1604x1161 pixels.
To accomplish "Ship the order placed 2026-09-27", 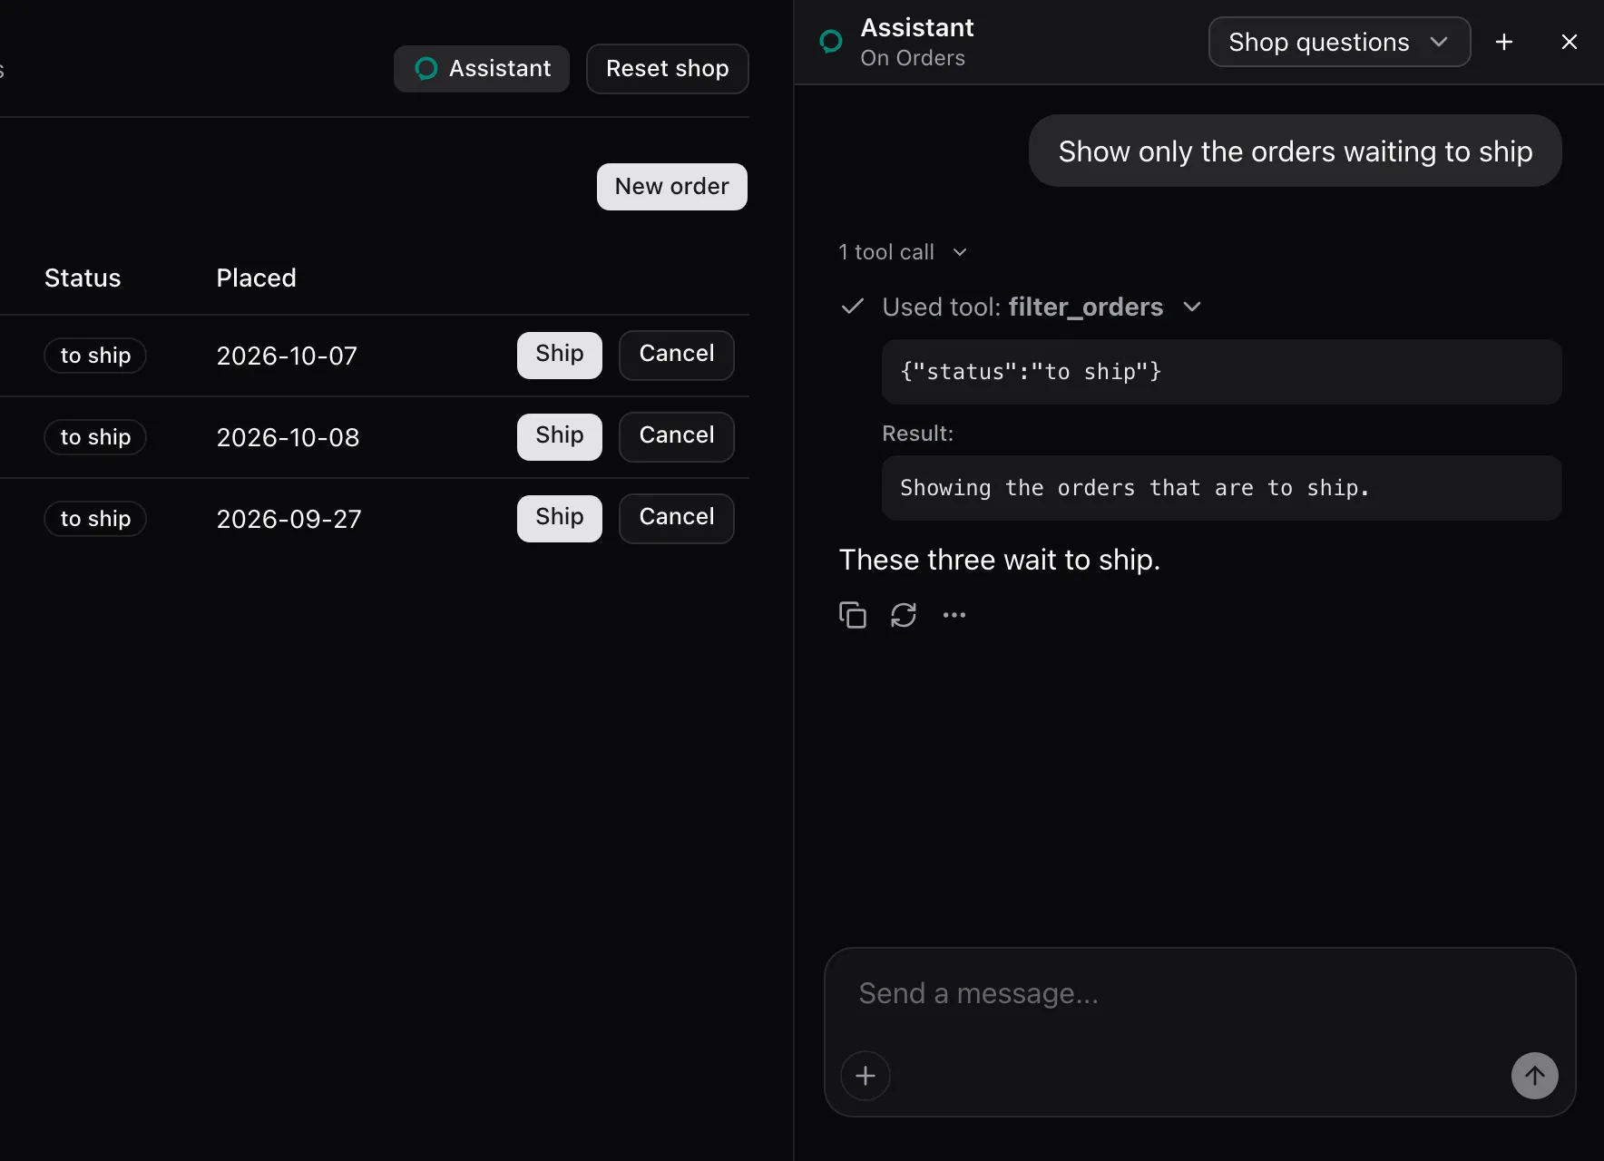I will tap(560, 518).
